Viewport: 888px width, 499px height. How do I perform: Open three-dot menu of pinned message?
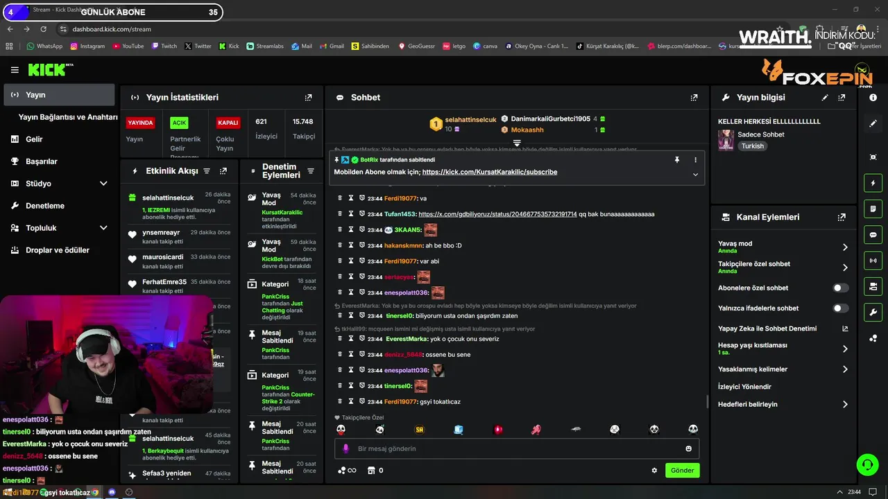click(695, 159)
